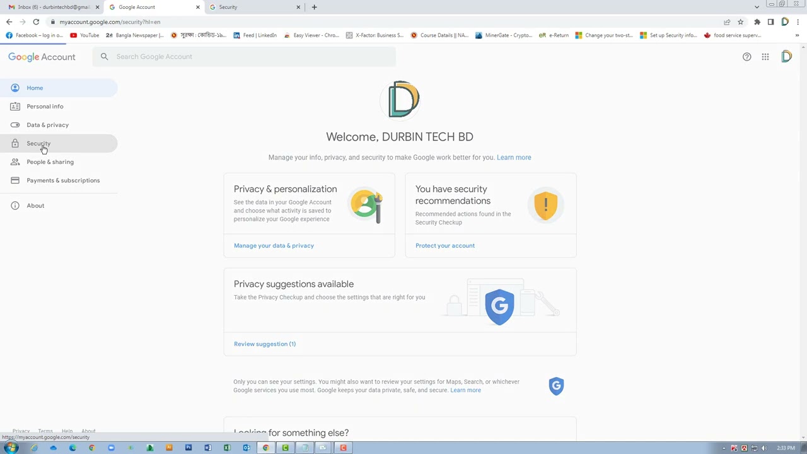Open Feed | LinkedIn bookmark

(255, 35)
